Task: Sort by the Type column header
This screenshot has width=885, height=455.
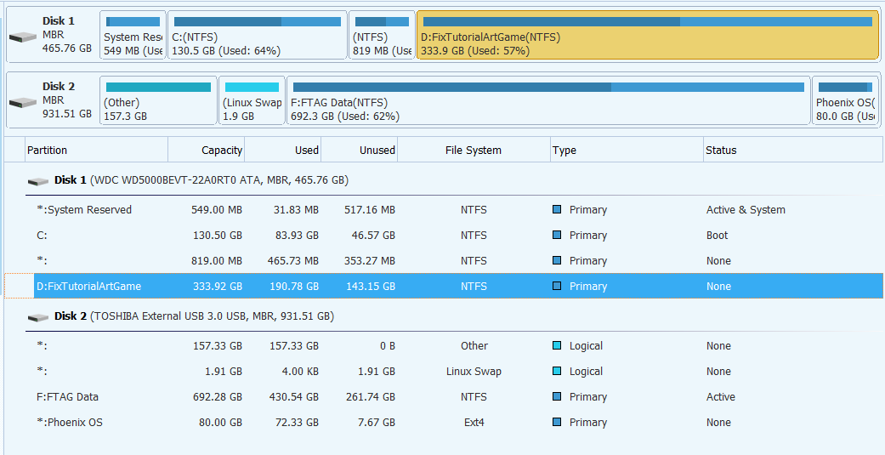Action: (x=627, y=151)
